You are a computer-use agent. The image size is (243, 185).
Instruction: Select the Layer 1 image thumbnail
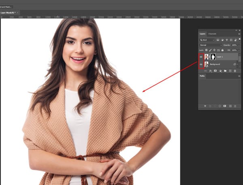[x=206, y=57]
